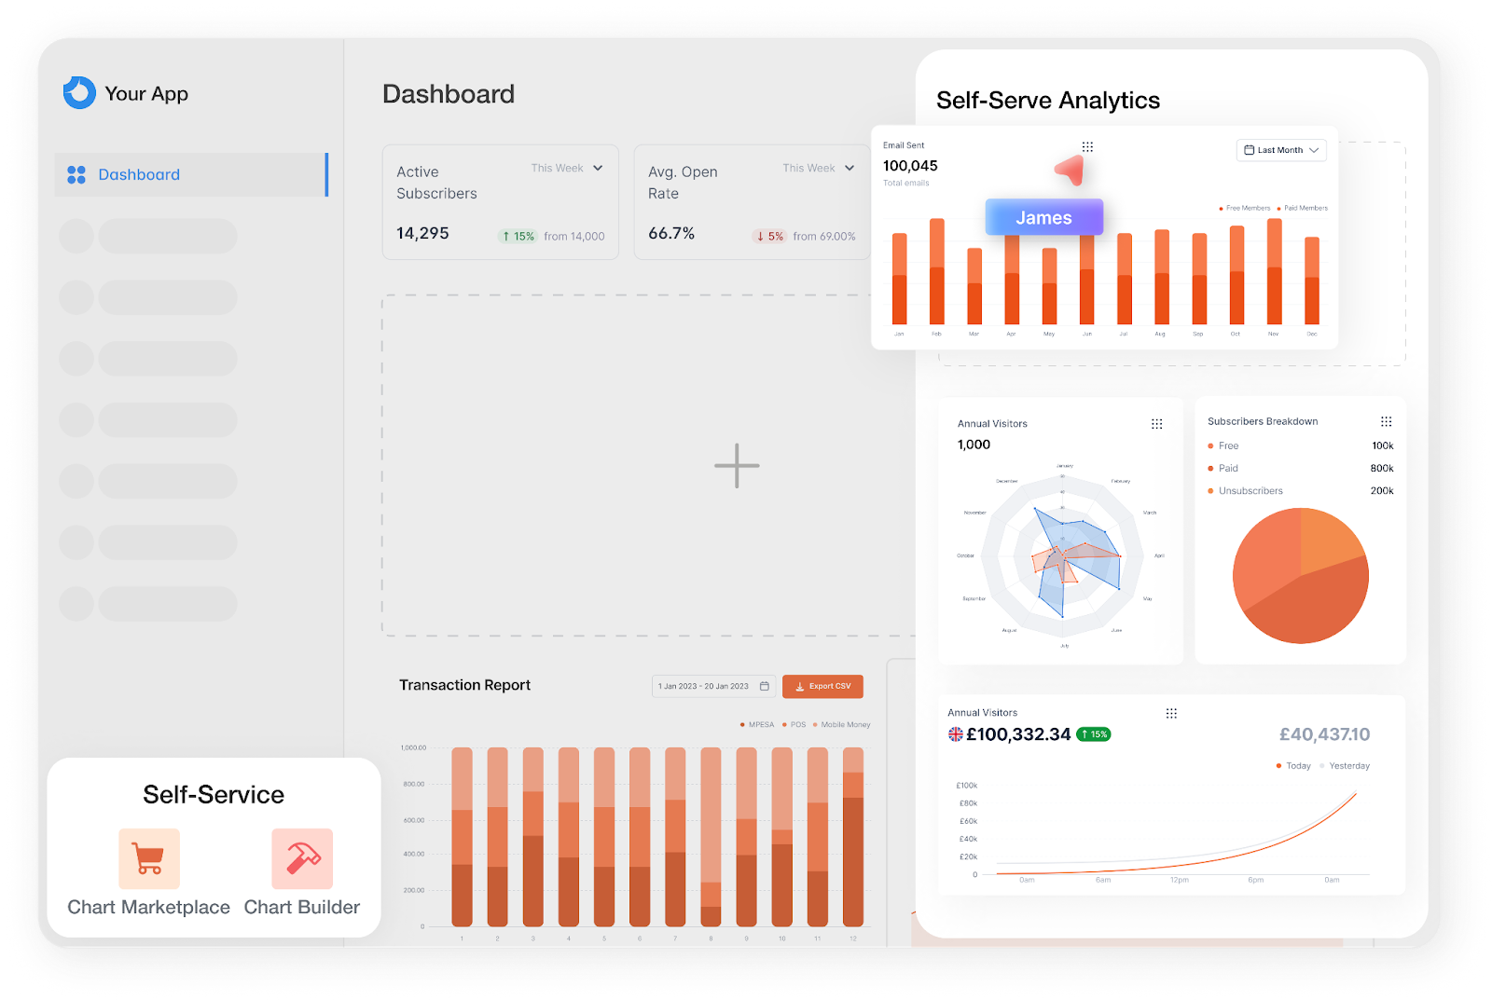
Task: Click the Transaction Report heading
Action: tap(464, 685)
